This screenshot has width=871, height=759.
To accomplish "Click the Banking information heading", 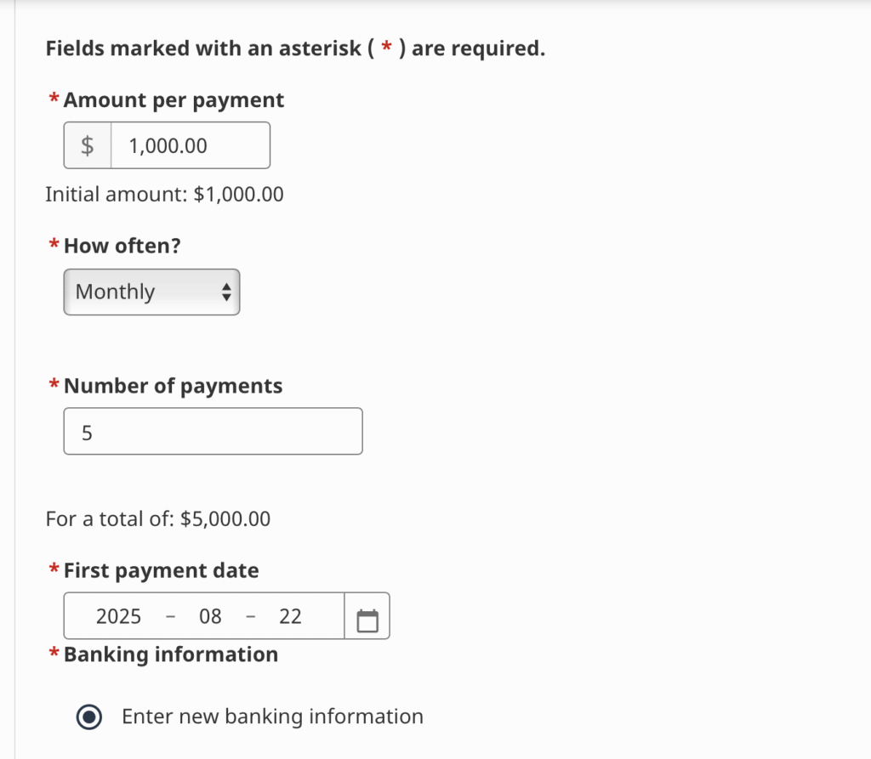I will [170, 654].
